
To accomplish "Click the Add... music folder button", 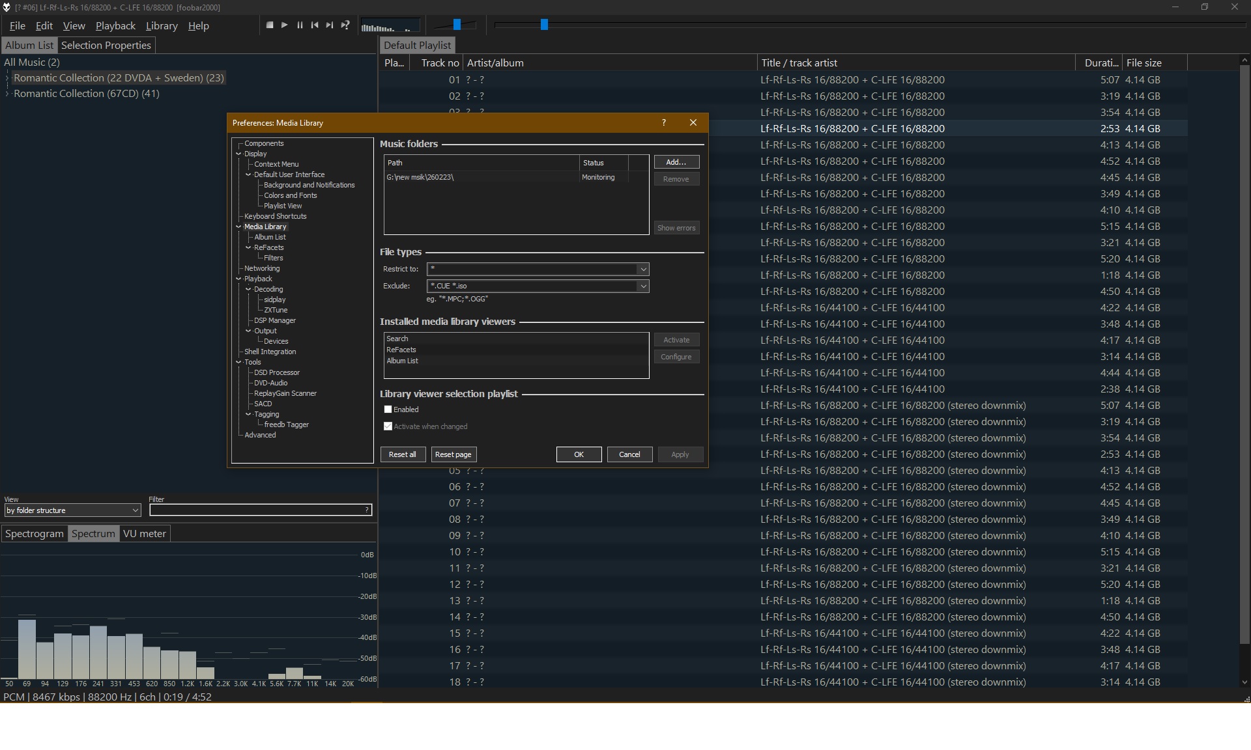I will (x=676, y=162).
